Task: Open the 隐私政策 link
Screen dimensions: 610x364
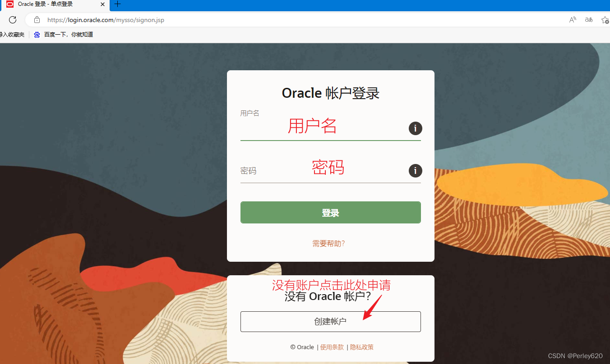Action: [x=362, y=347]
